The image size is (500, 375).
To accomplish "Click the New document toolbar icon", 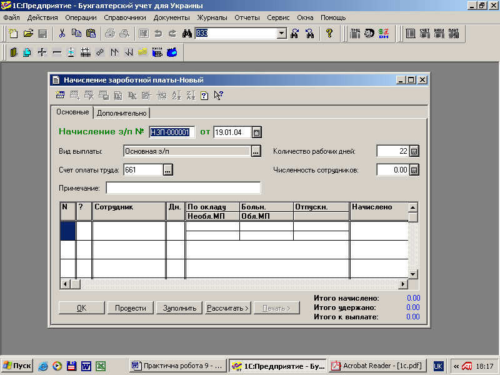I will (13, 33).
